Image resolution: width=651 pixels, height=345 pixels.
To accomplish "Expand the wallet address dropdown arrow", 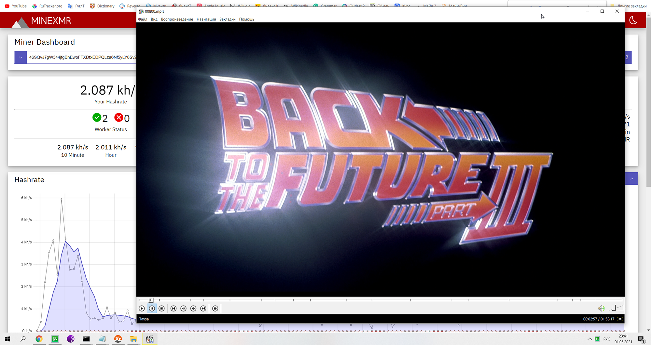I will coord(21,58).
